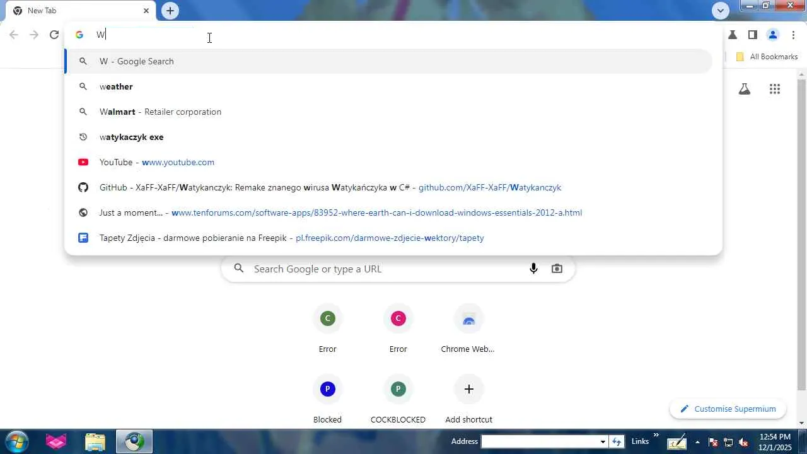Image resolution: width=807 pixels, height=454 pixels.
Task: Click the Search Labs flask icon on page
Action: (x=745, y=89)
